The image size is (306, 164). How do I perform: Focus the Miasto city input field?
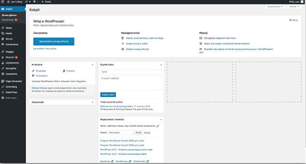coord(120,133)
